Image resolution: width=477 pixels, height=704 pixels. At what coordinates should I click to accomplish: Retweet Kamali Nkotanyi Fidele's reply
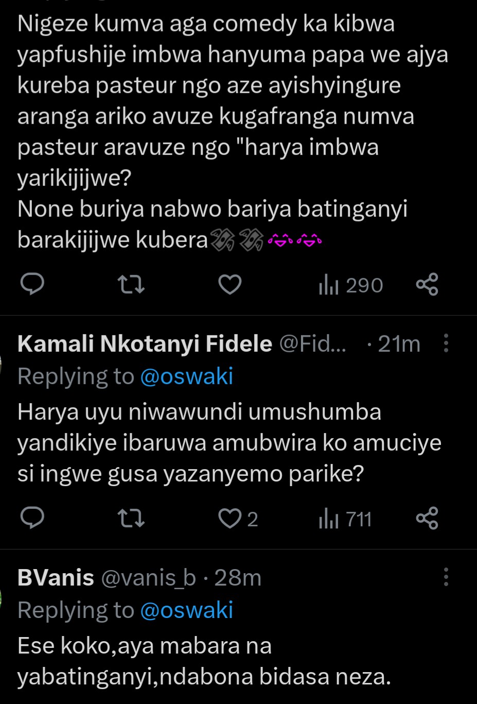(131, 518)
